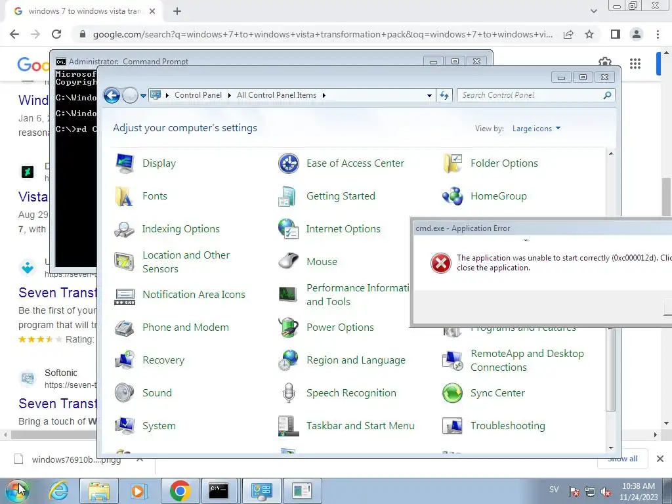Screen dimensions: 672x504
Task: Open Ease of Access Center icon
Action: point(289,163)
